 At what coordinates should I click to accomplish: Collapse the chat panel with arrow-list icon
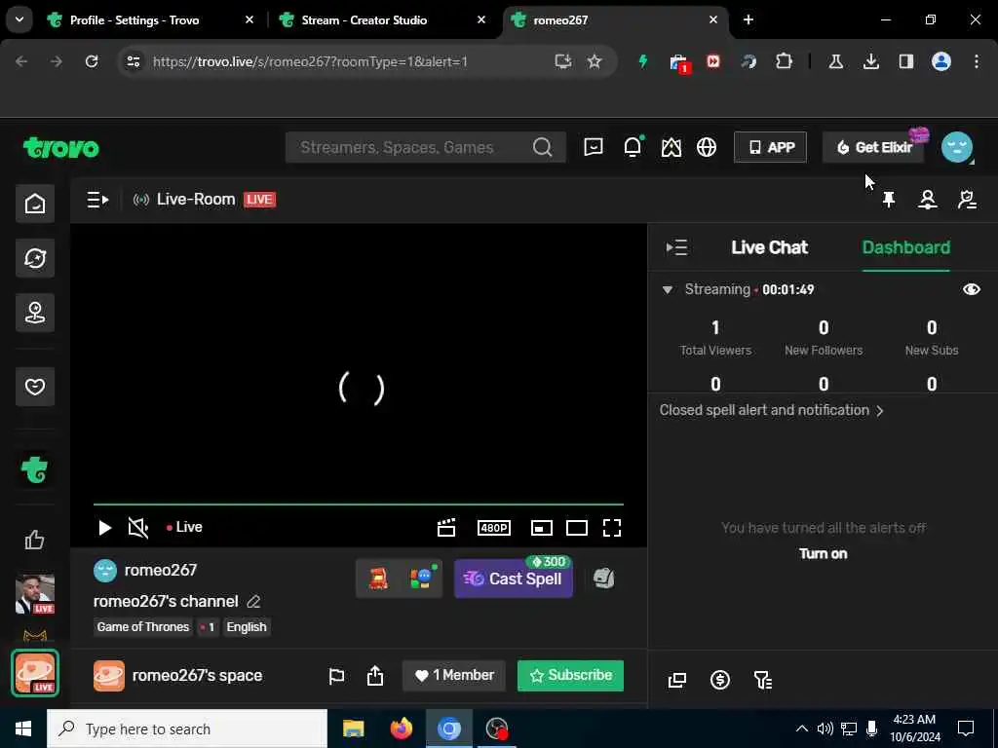coord(676,247)
